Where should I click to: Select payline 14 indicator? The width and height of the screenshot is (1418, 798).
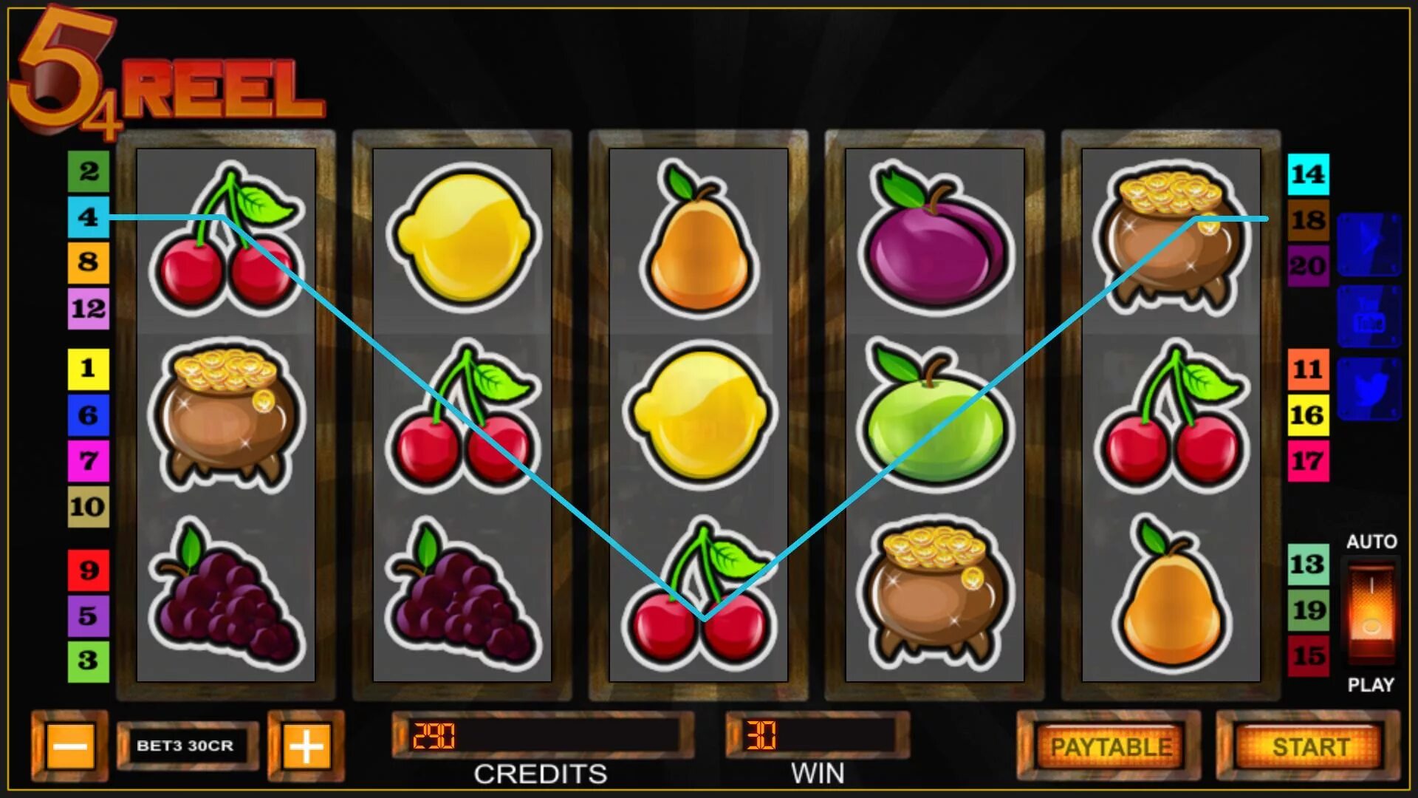[1308, 174]
